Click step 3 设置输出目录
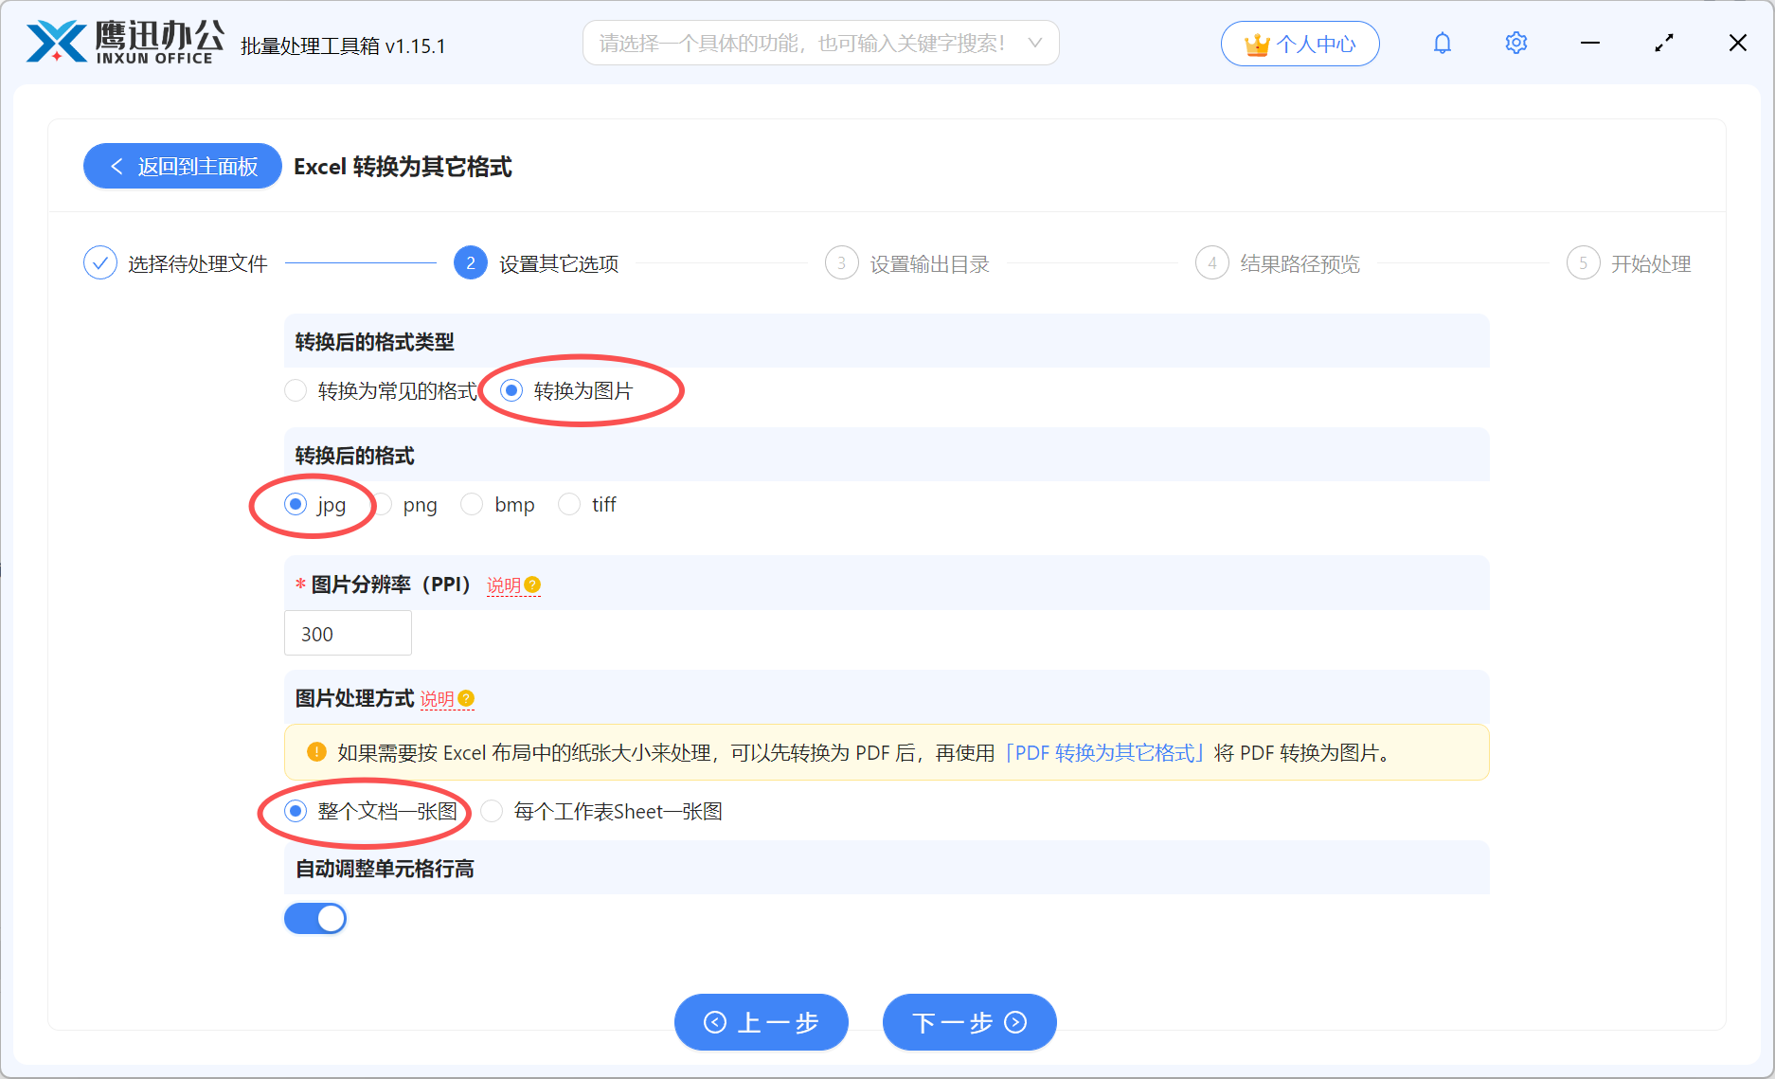Screen dimensions: 1775x1079 [907, 263]
